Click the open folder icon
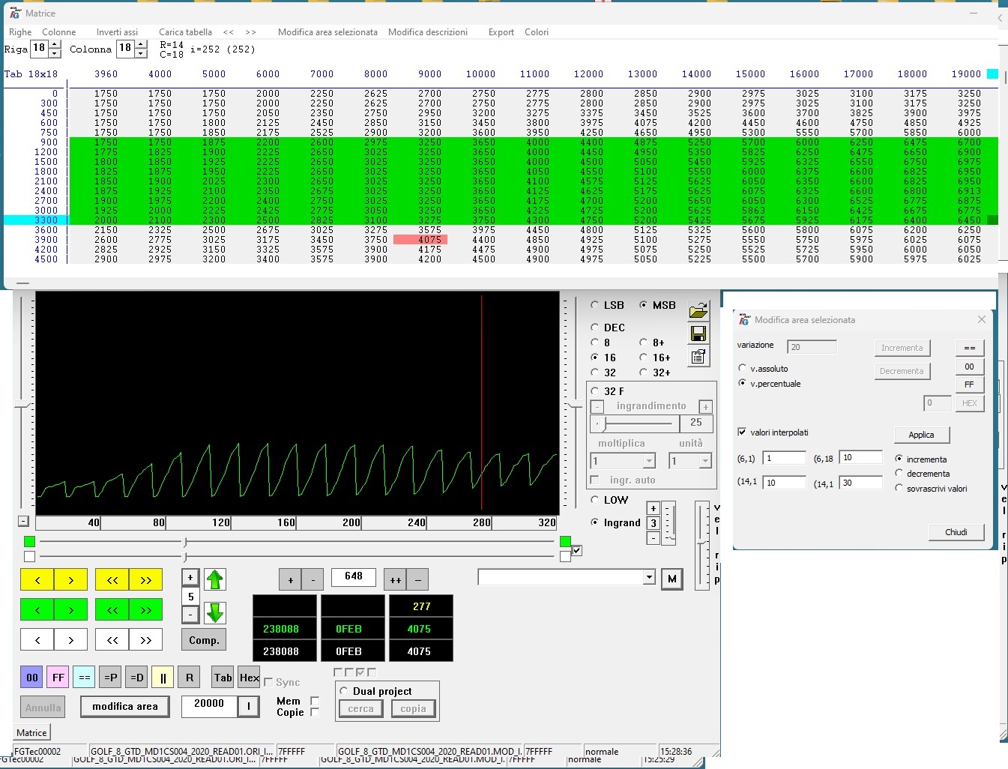The image size is (1008, 769). point(698,311)
